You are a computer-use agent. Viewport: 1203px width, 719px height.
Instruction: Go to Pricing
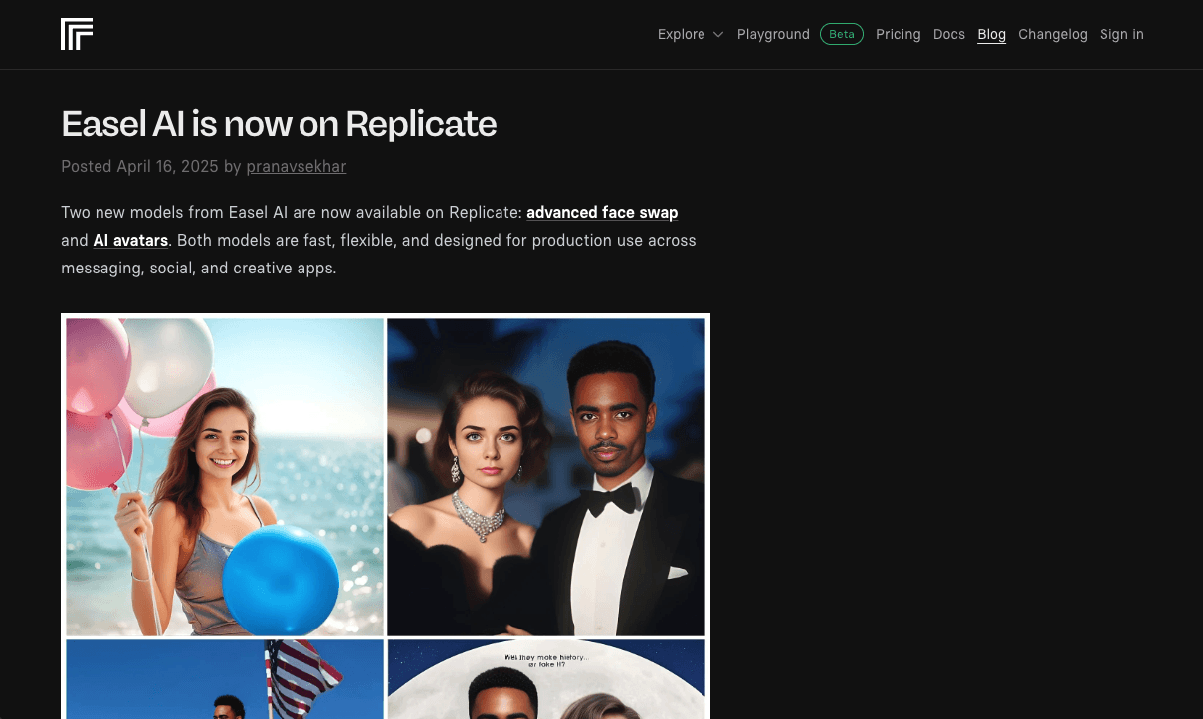[x=899, y=34]
